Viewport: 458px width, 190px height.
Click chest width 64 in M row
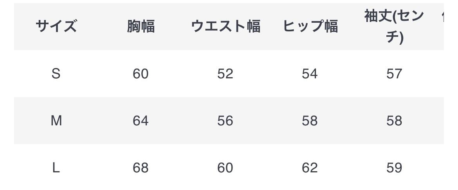[141, 121]
